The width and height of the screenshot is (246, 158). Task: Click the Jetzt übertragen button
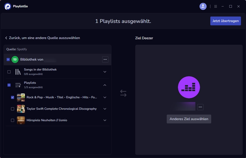pos(225,21)
